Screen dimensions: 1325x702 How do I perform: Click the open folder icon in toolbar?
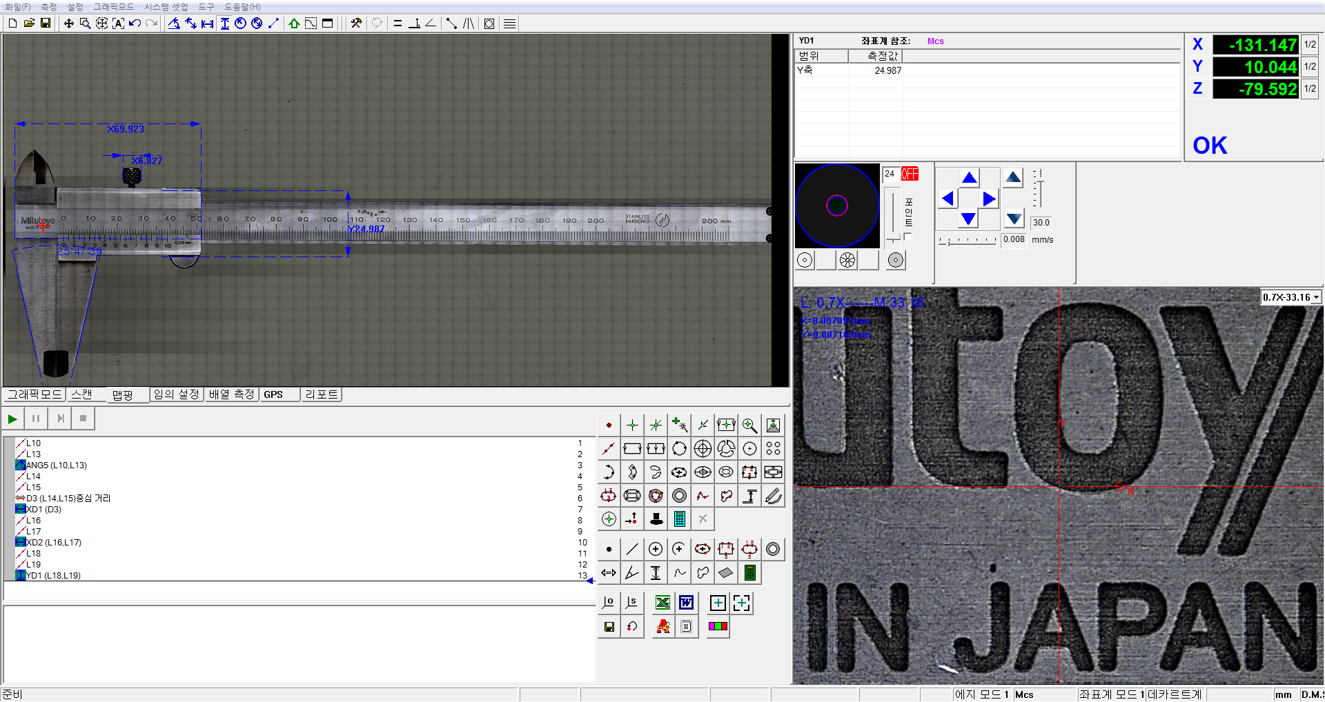tap(29, 23)
